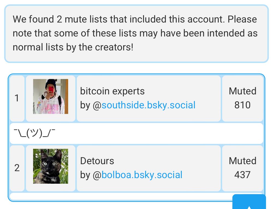Click the mute lists notice banner
Viewport: 273px width, 209px height.
pyautogui.click(x=136, y=33)
